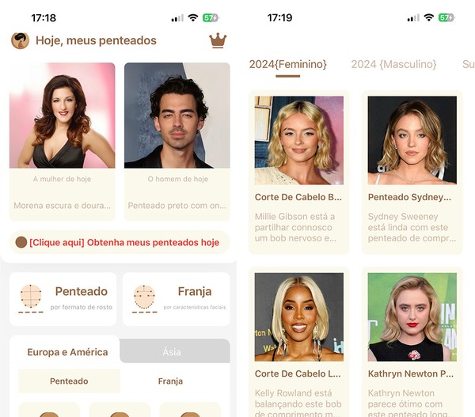This screenshot has width=475, height=417.
Task: Tap the facial-features icon beside Franja
Action: click(x=145, y=298)
